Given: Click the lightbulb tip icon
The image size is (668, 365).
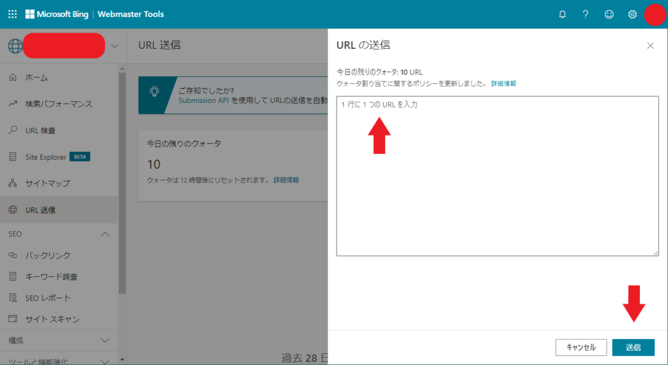Looking at the screenshot, I should [x=154, y=91].
